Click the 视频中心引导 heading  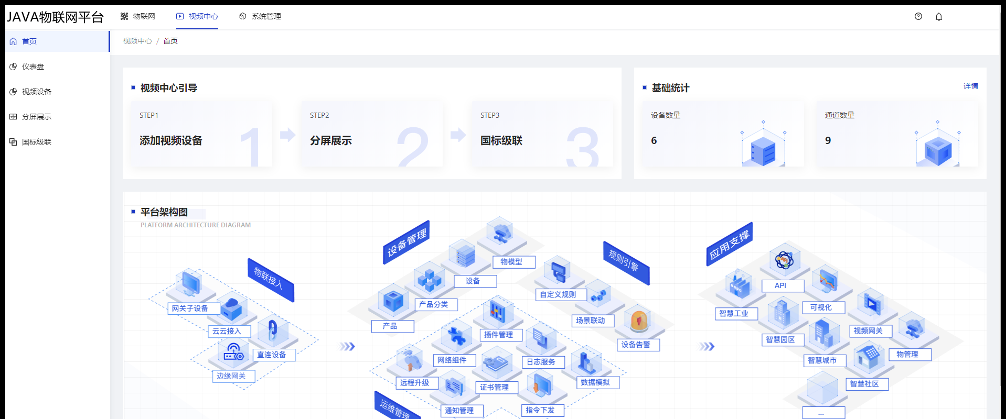tap(169, 88)
